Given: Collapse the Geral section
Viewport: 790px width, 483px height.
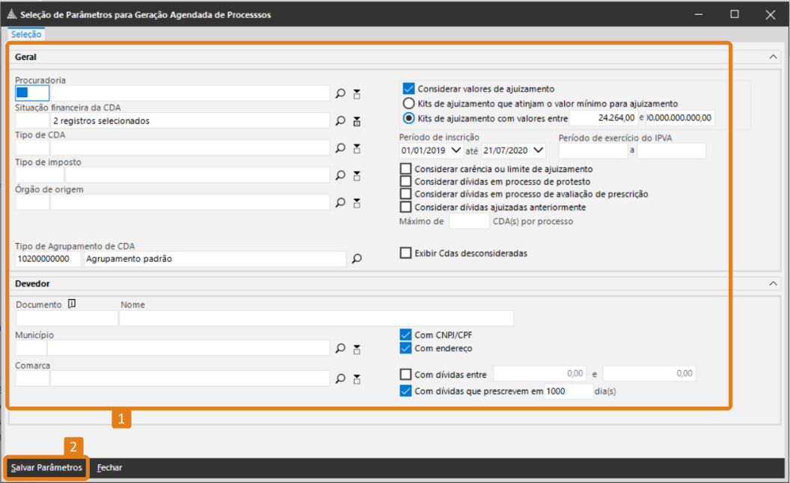Looking at the screenshot, I should (x=774, y=57).
